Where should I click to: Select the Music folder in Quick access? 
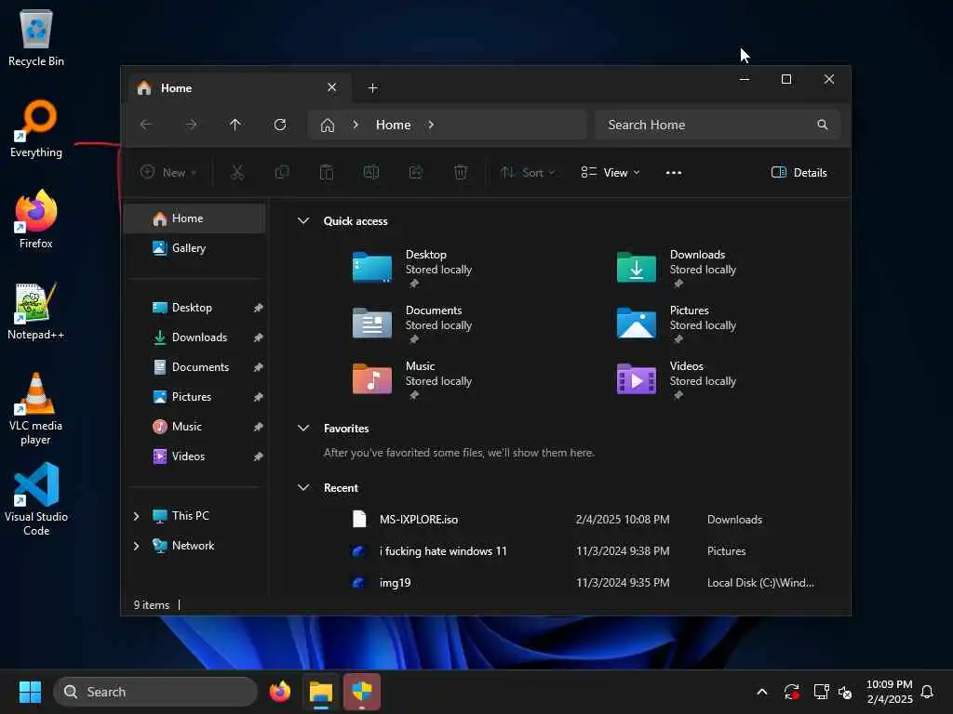pyautogui.click(x=413, y=379)
